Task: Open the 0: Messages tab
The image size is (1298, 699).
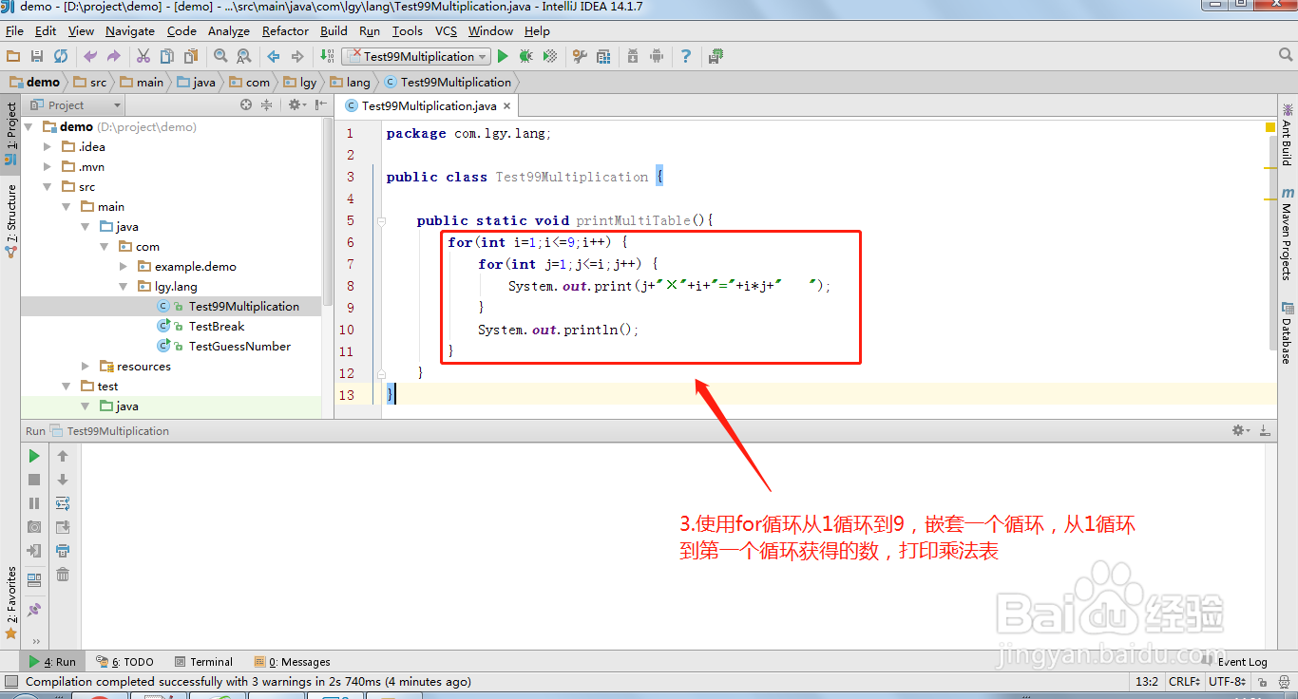Action: coord(293,662)
